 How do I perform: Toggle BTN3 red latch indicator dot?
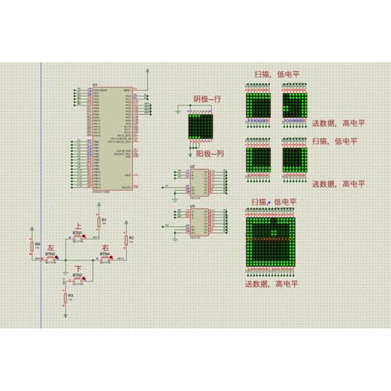pos(56,257)
